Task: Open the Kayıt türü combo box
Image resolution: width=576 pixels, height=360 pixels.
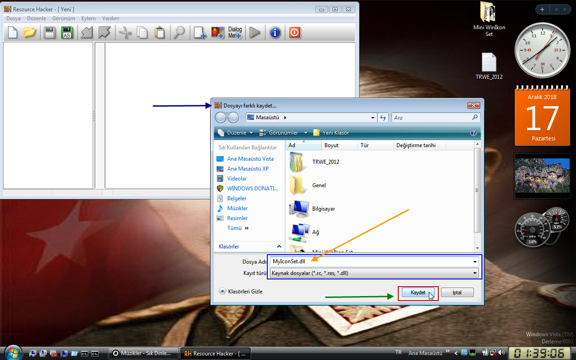Action: pyautogui.click(x=374, y=273)
